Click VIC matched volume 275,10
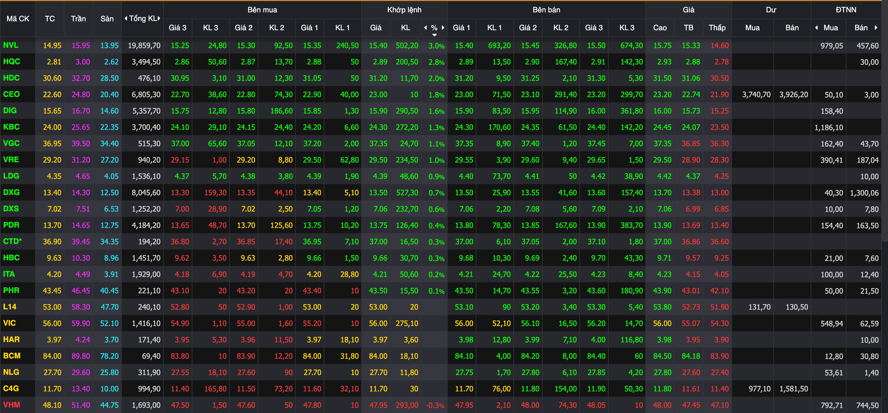 407,323
